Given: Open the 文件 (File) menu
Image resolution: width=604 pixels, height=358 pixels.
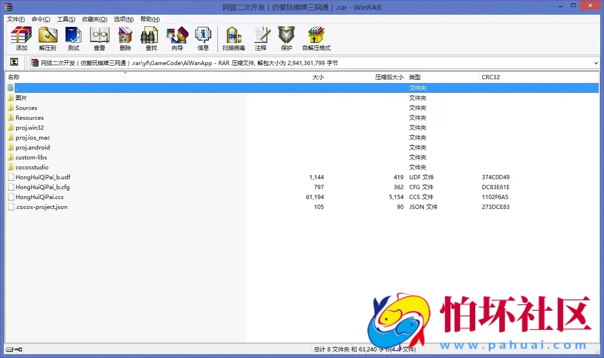Looking at the screenshot, I should pyautogui.click(x=16, y=19).
